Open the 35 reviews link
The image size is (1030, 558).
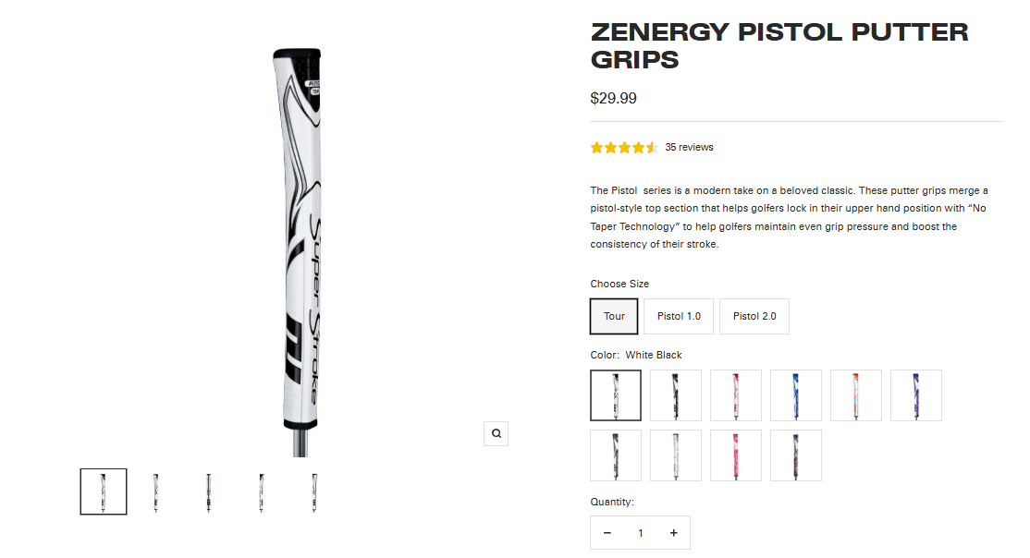click(x=689, y=148)
